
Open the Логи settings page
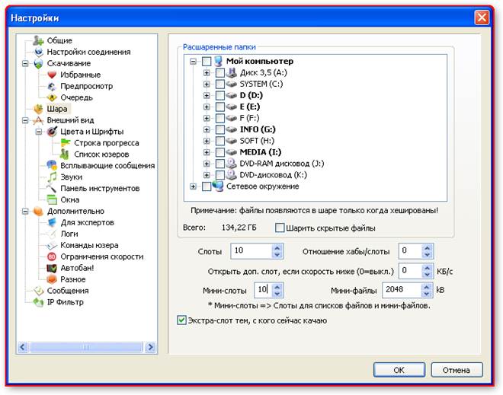[69, 234]
